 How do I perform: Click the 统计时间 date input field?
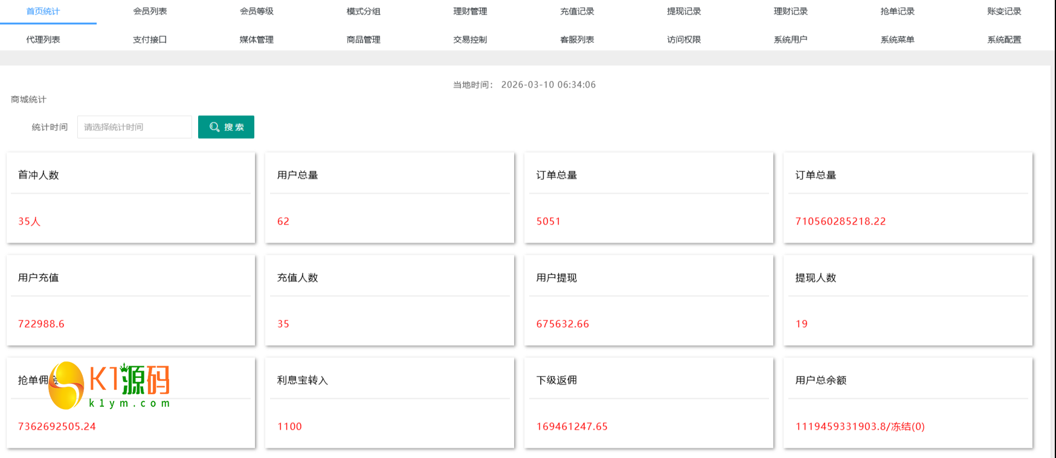click(135, 127)
